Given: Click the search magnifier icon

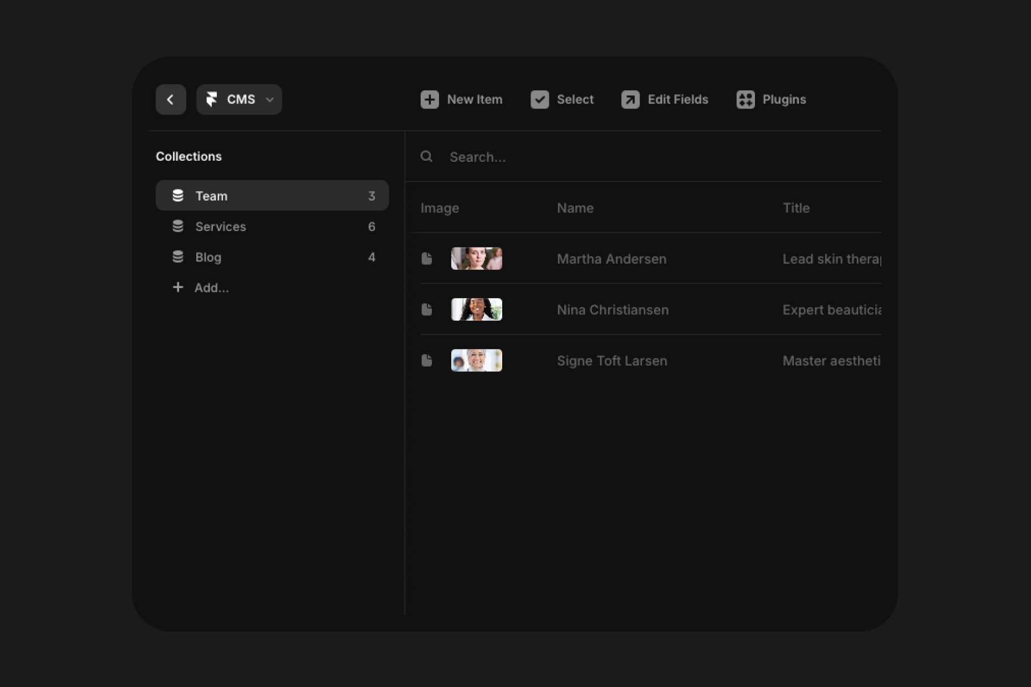Looking at the screenshot, I should pos(426,157).
